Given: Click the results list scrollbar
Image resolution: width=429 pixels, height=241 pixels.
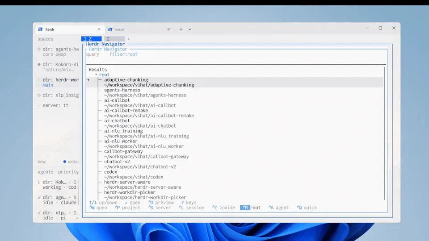Looking at the screenshot, I should pyautogui.click(x=385, y=133).
